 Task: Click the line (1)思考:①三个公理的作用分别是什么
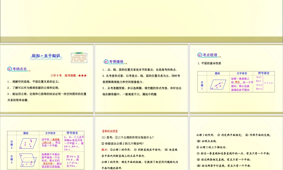coord(128,137)
